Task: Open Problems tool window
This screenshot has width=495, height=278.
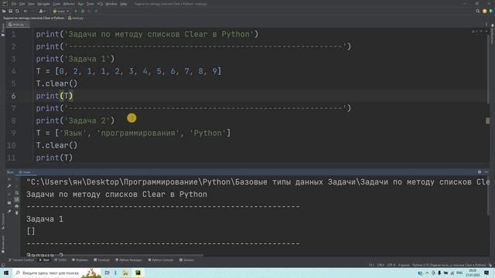Action: pyautogui.click(x=80, y=260)
